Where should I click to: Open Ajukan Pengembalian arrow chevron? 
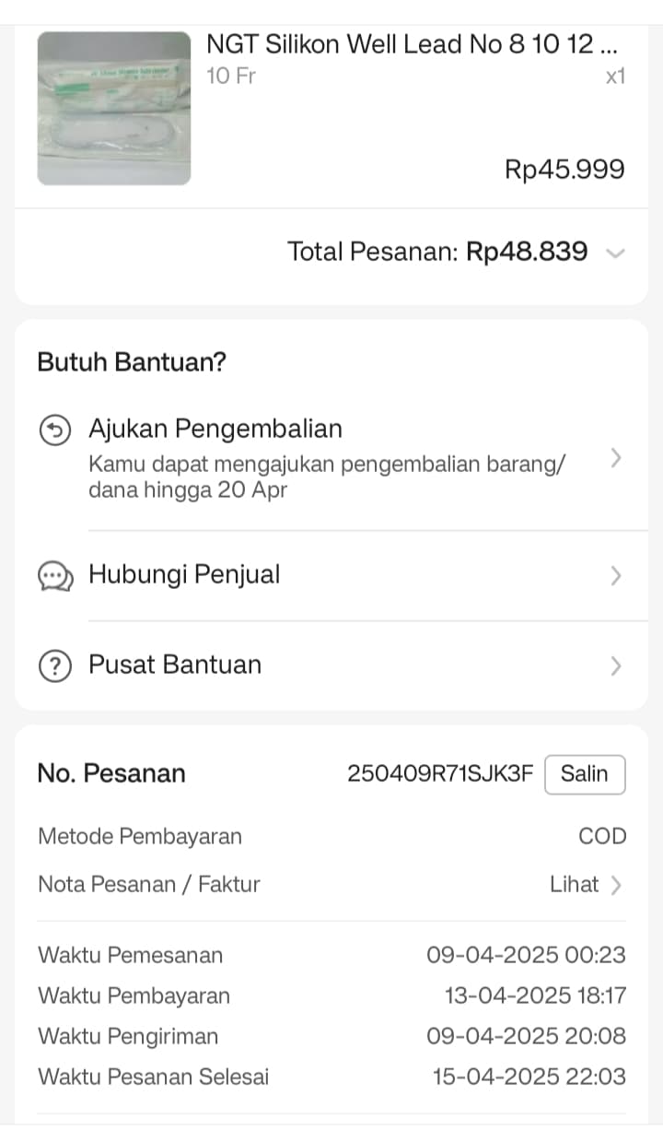[617, 458]
